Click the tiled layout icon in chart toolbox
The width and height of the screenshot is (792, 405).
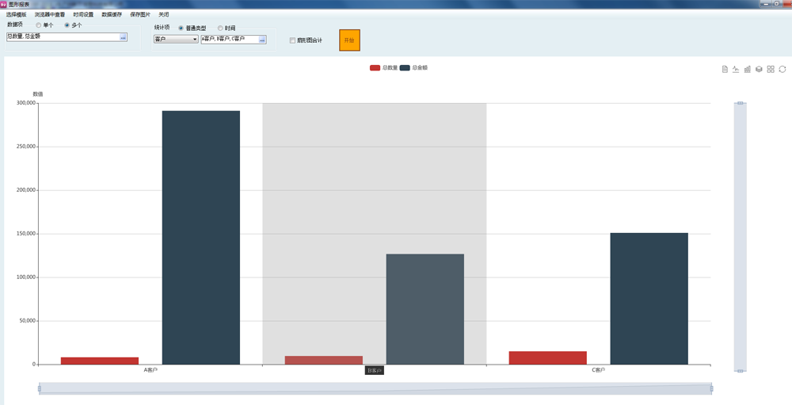pyautogui.click(x=771, y=70)
